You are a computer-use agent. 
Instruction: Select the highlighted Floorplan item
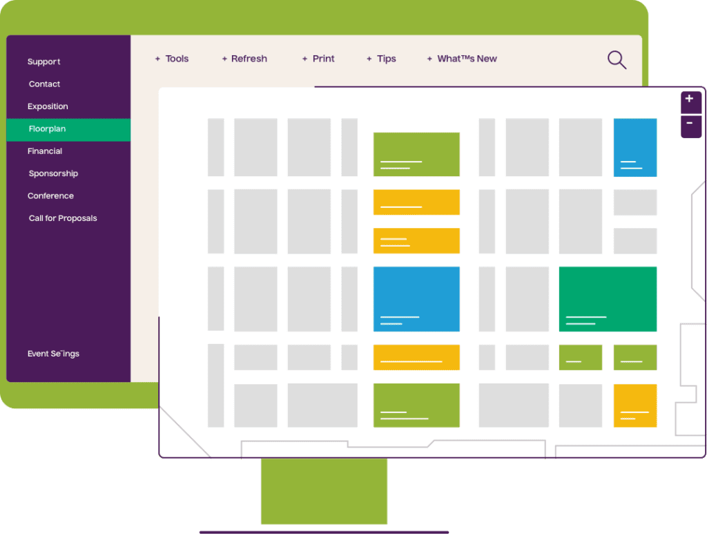click(68, 129)
